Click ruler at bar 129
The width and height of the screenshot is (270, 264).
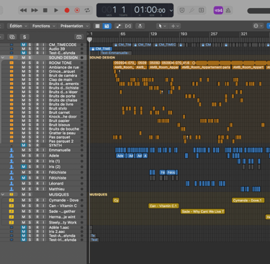point(153,34)
